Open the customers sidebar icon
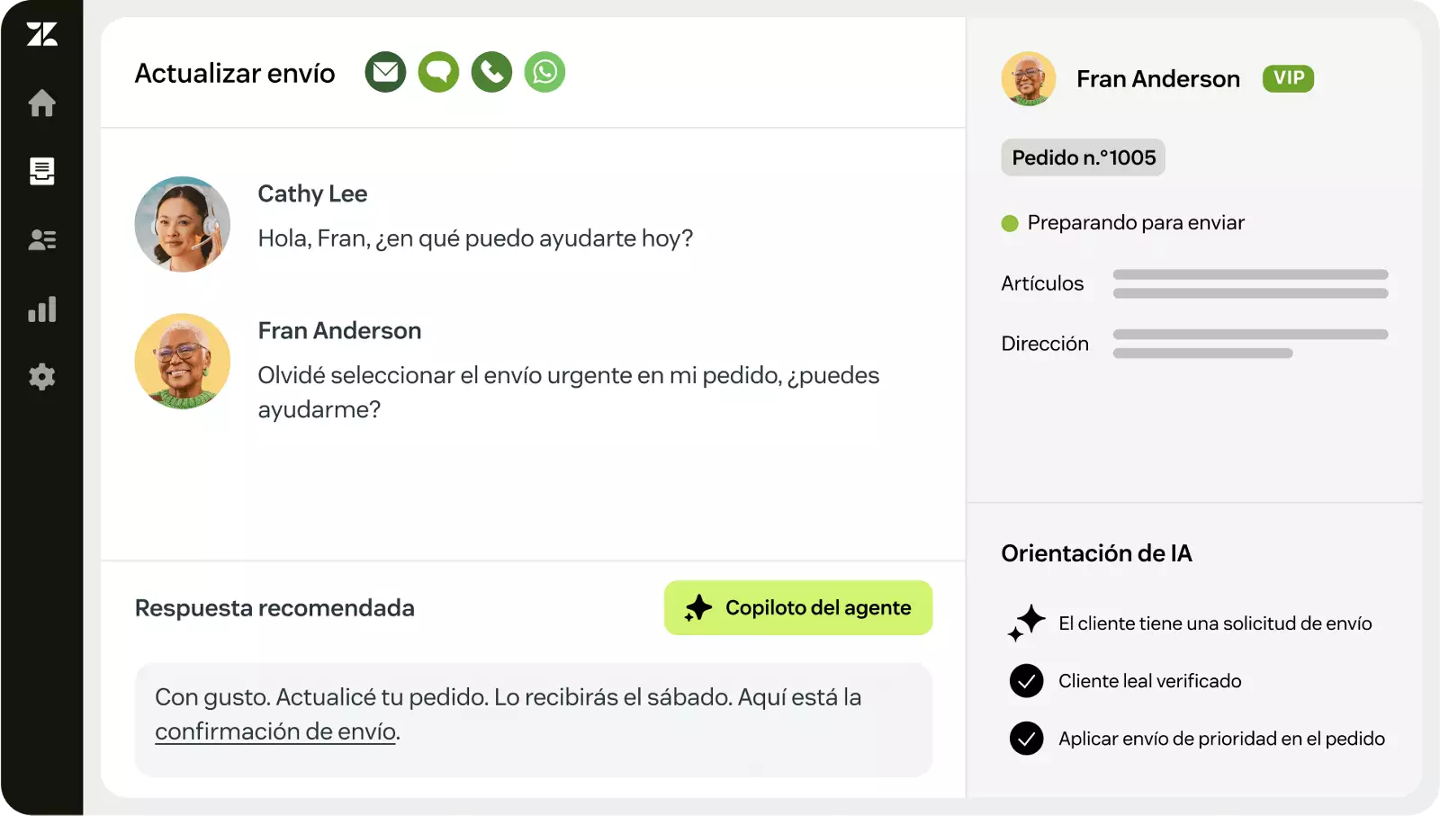This screenshot has height=816, width=1440. (x=42, y=239)
